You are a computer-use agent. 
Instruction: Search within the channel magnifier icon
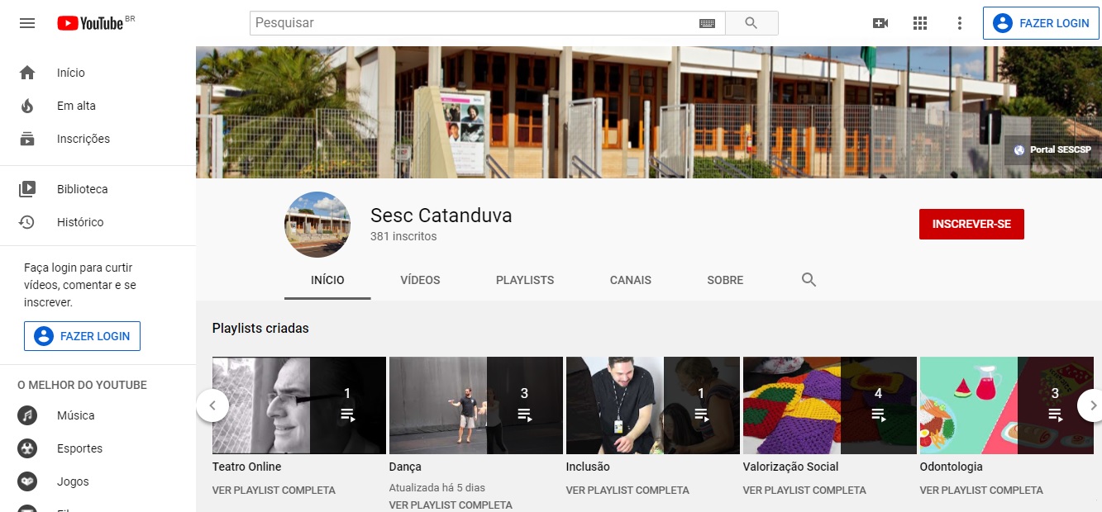click(809, 280)
